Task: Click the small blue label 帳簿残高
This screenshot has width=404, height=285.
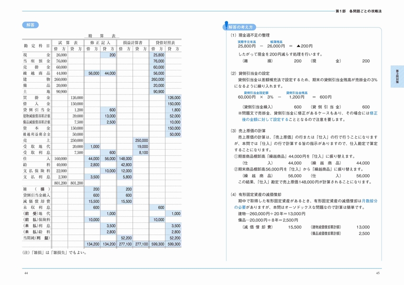Action: point(276,42)
